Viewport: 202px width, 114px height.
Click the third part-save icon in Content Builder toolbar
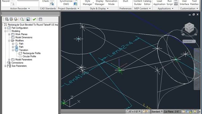(16, 19)
